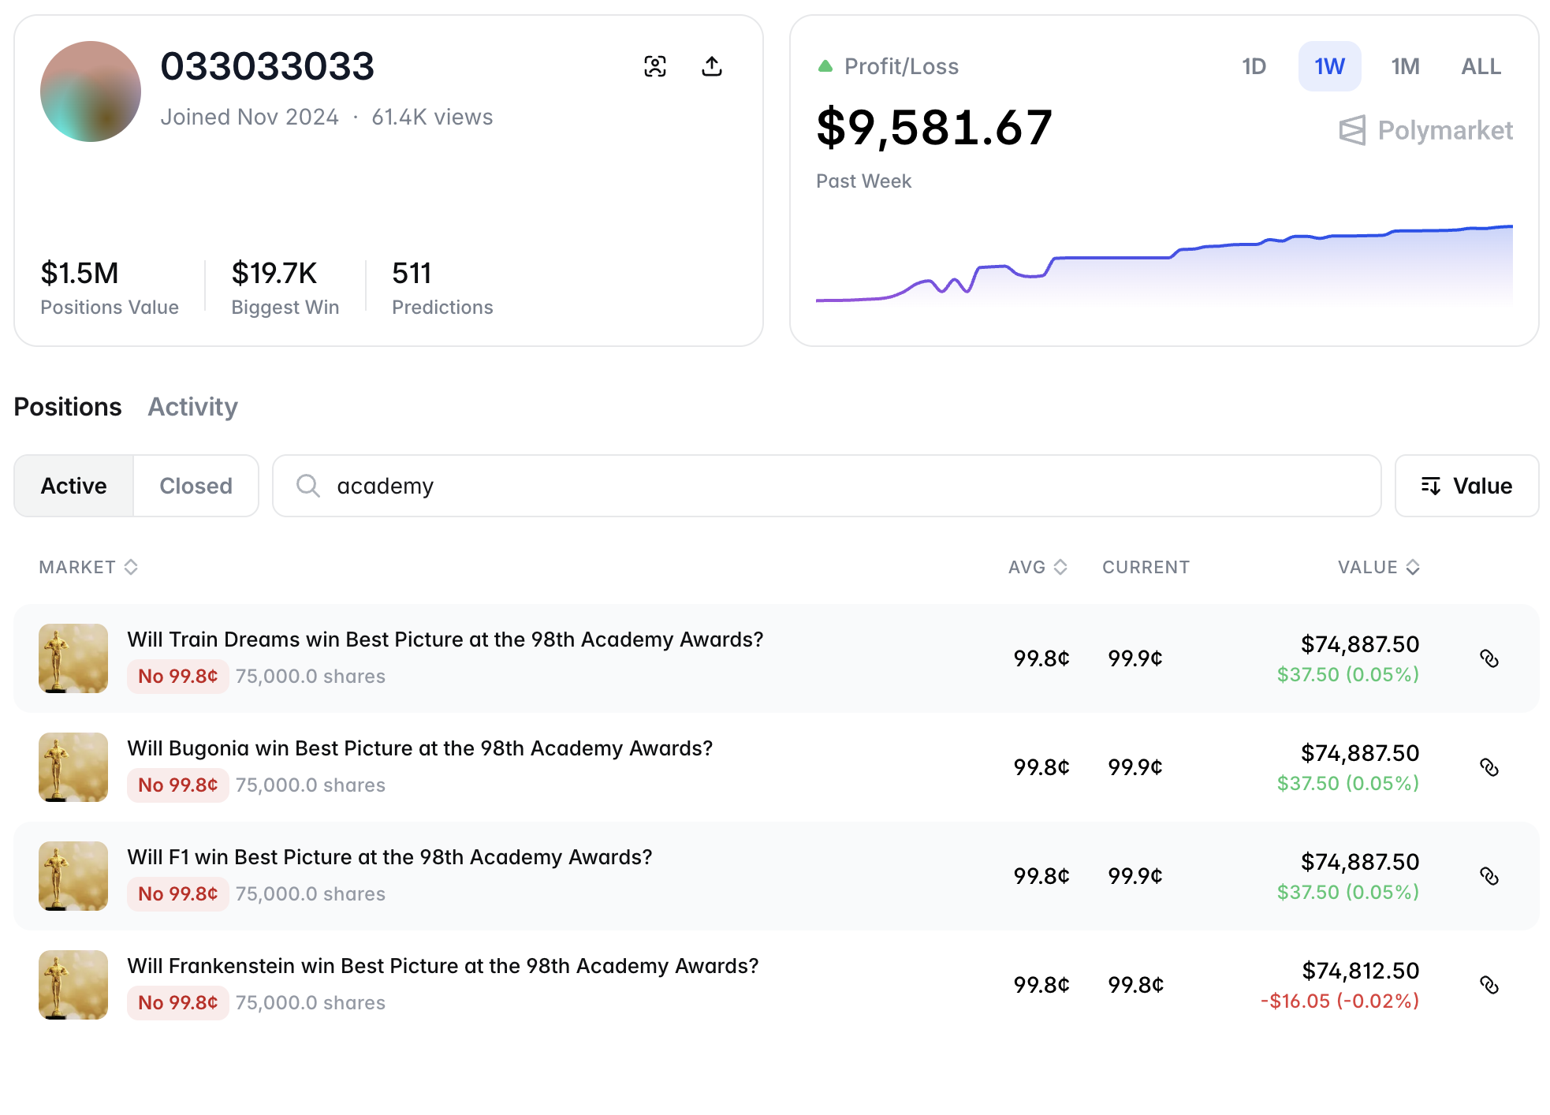This screenshot has height=1115, width=1550.
Task: Select the ALL time range
Action: click(1481, 66)
